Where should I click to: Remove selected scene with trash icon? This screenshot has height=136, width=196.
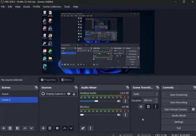coord(10,128)
